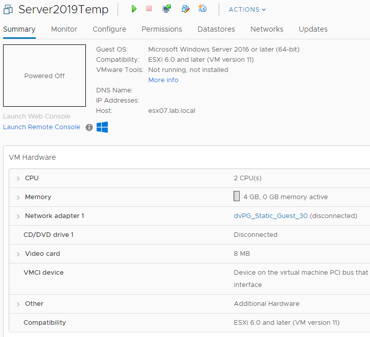
Task: Go to the Datastores tab
Action: tap(216, 29)
